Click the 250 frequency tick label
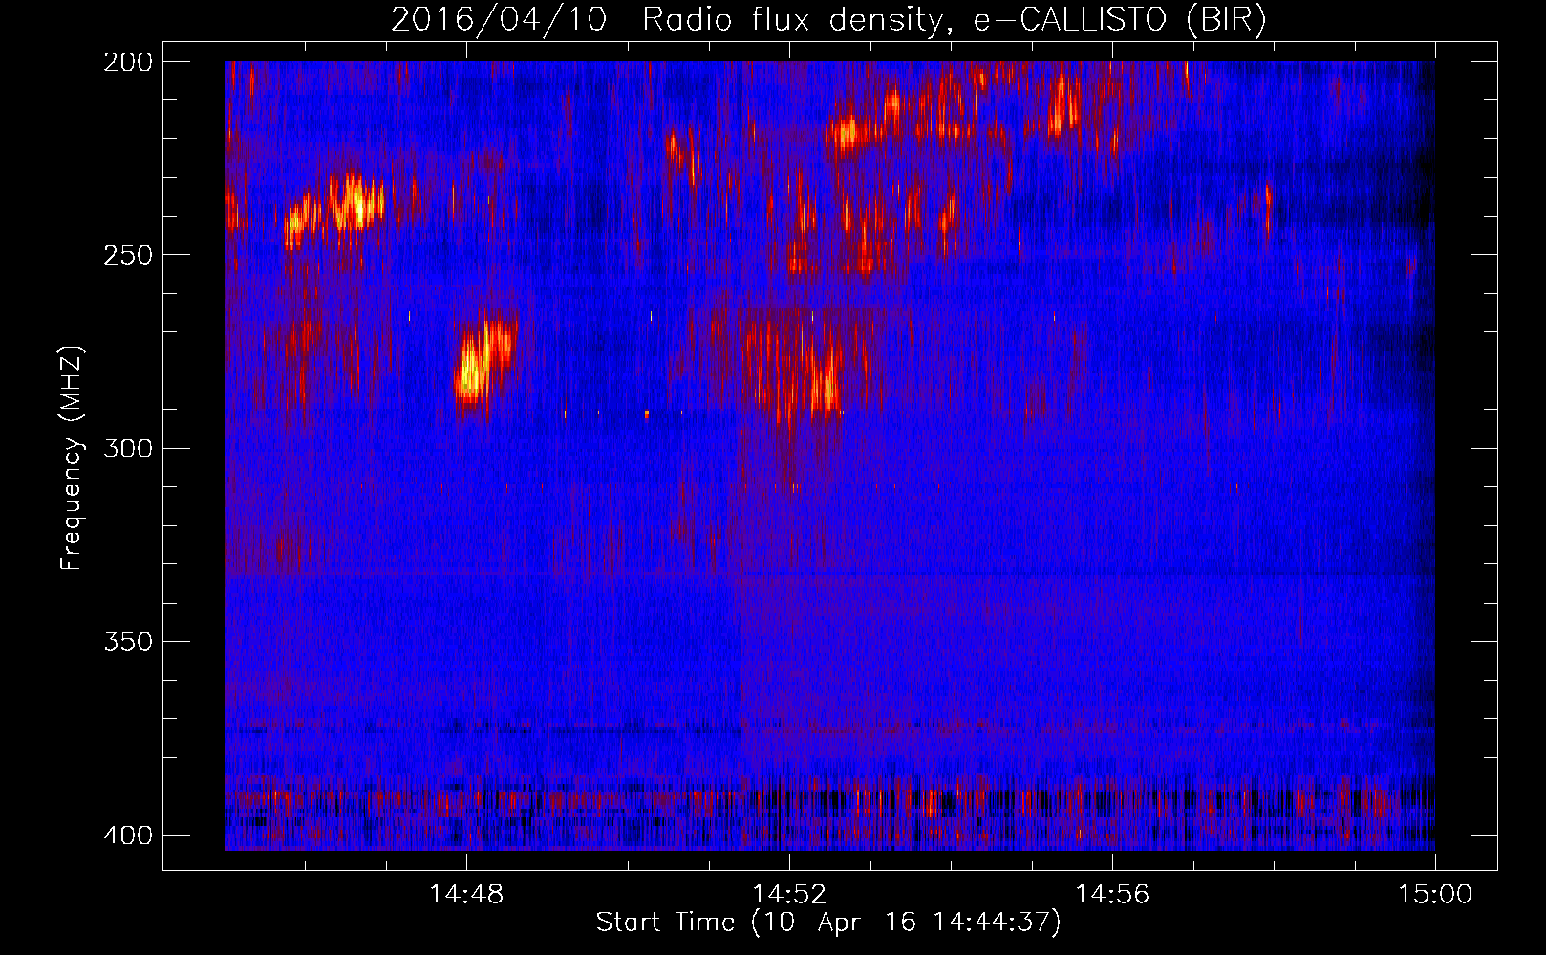 [127, 255]
